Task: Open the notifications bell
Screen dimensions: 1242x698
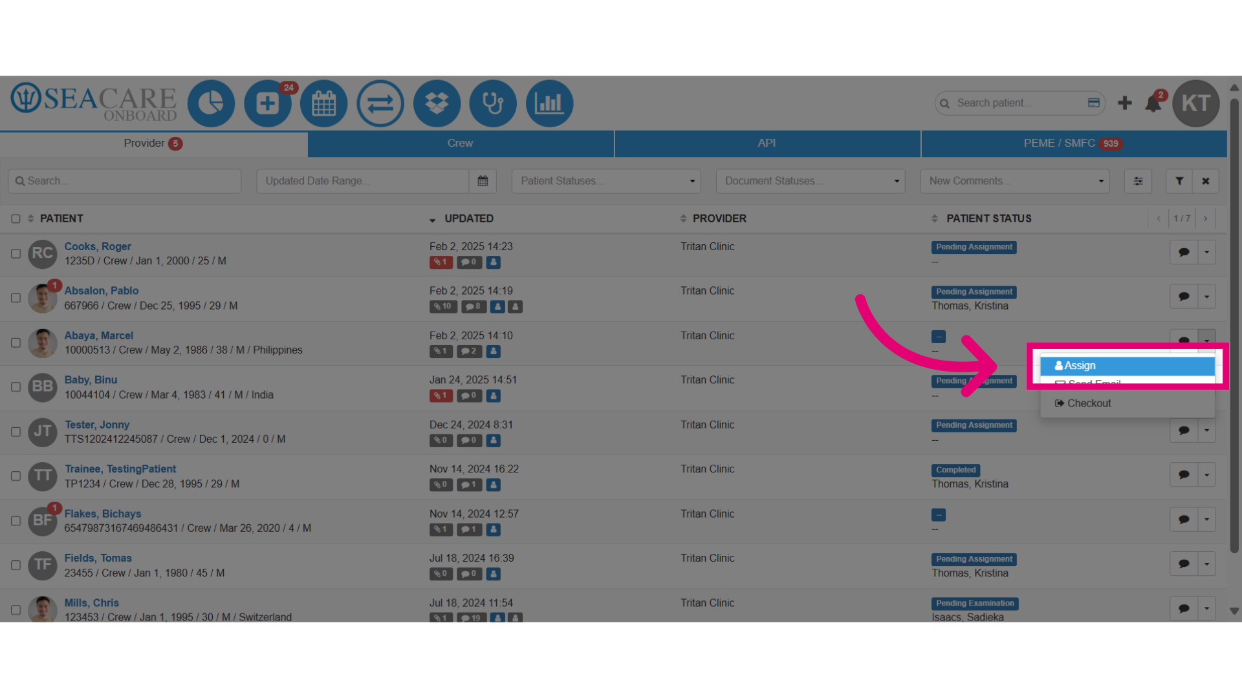Action: click(x=1153, y=103)
